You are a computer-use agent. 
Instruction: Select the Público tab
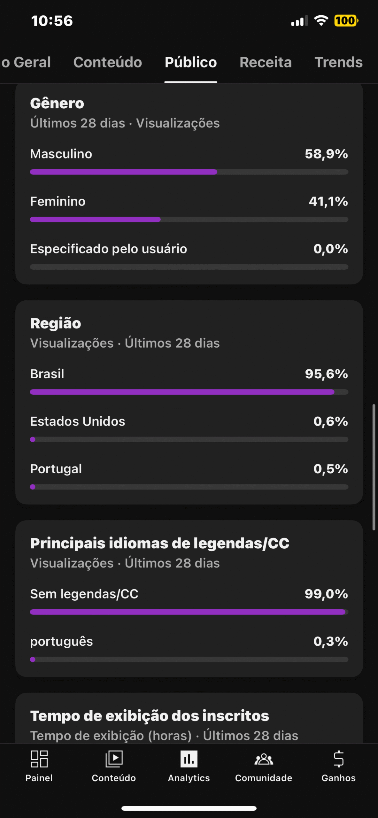(x=191, y=62)
